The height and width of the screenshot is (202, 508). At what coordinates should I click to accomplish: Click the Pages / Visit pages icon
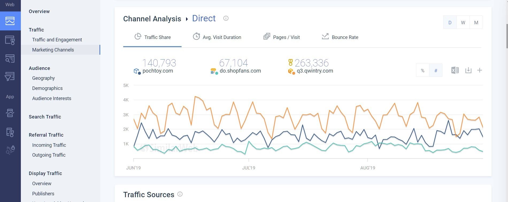267,37
